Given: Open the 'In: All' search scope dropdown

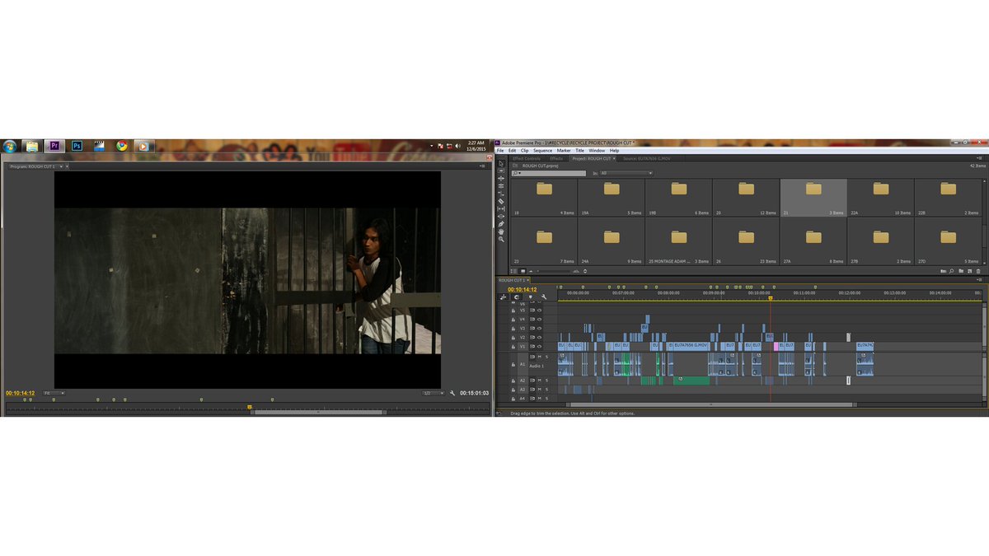Looking at the screenshot, I should point(626,173).
